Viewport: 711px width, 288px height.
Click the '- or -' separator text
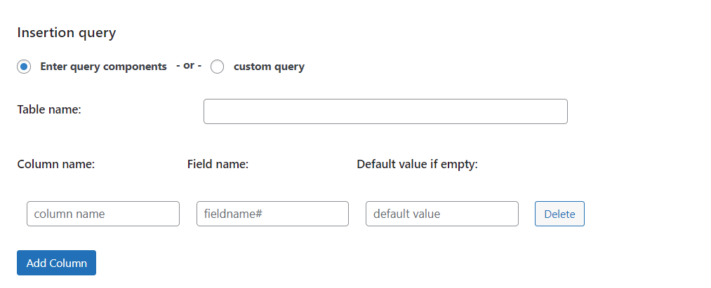pos(188,66)
